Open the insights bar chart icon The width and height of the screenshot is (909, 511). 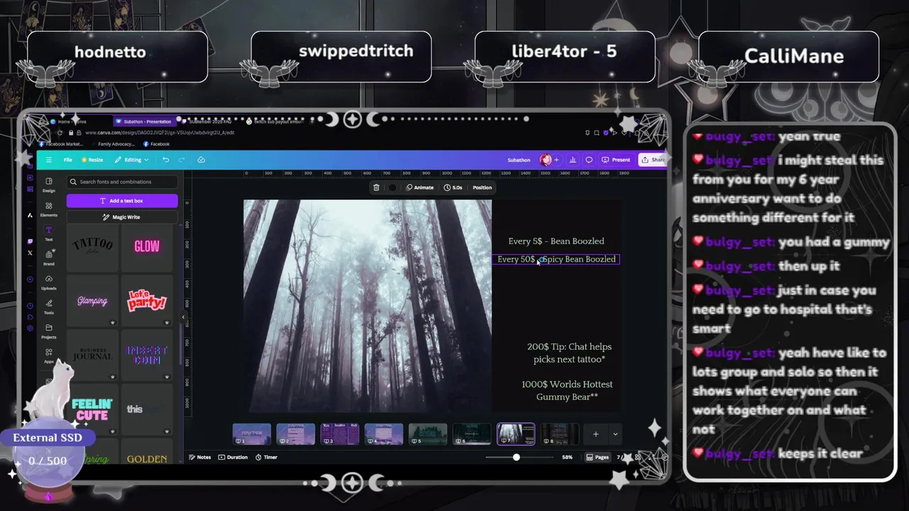pyautogui.click(x=573, y=160)
